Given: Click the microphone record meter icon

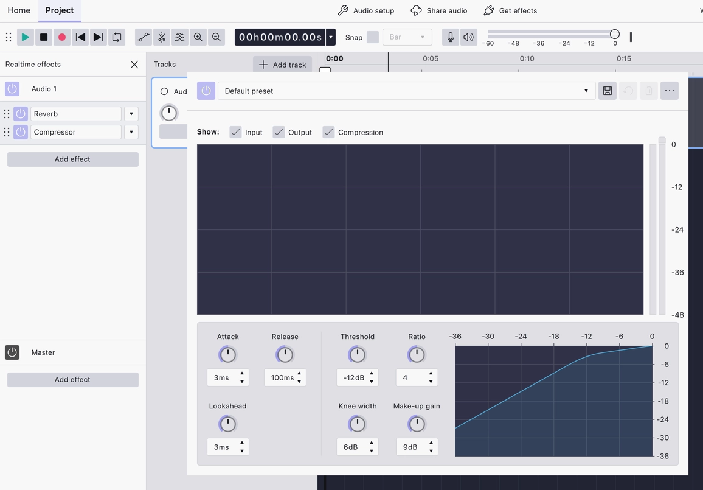Looking at the screenshot, I should (451, 37).
